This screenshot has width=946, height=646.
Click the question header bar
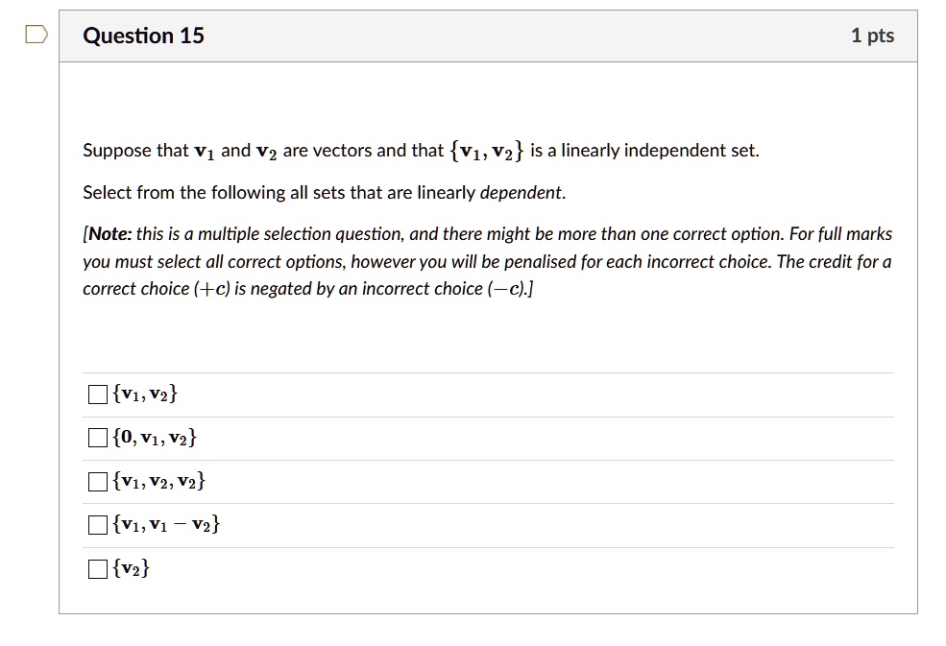pos(480,36)
